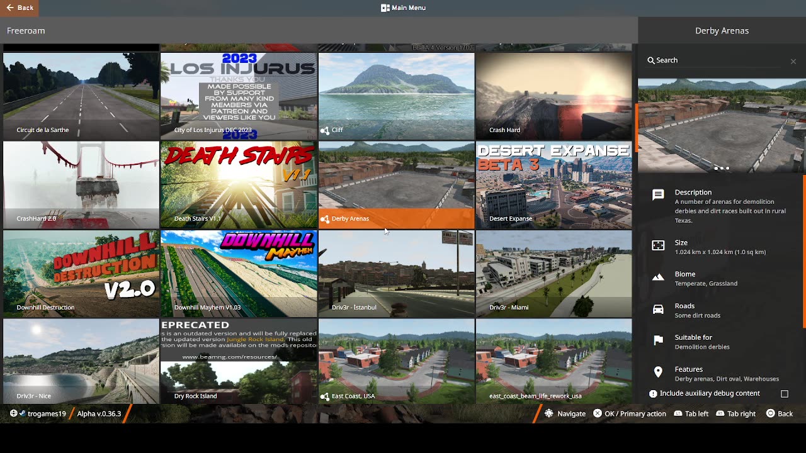Click the Roads car icon
The width and height of the screenshot is (806, 453).
(x=658, y=309)
